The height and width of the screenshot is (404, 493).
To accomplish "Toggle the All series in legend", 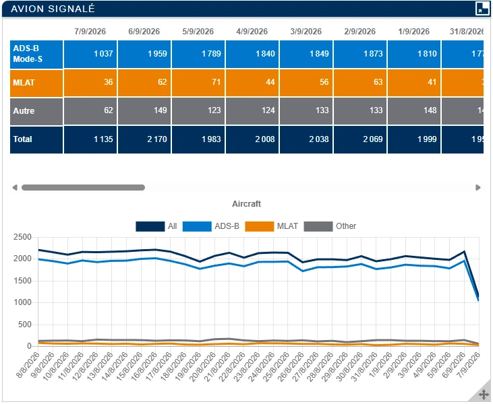I will (150, 226).
